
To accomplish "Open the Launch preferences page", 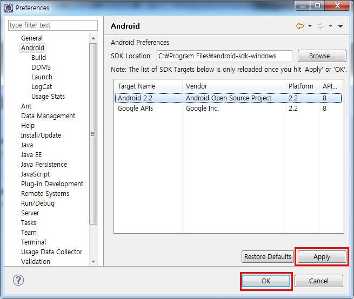I will tap(42, 77).
